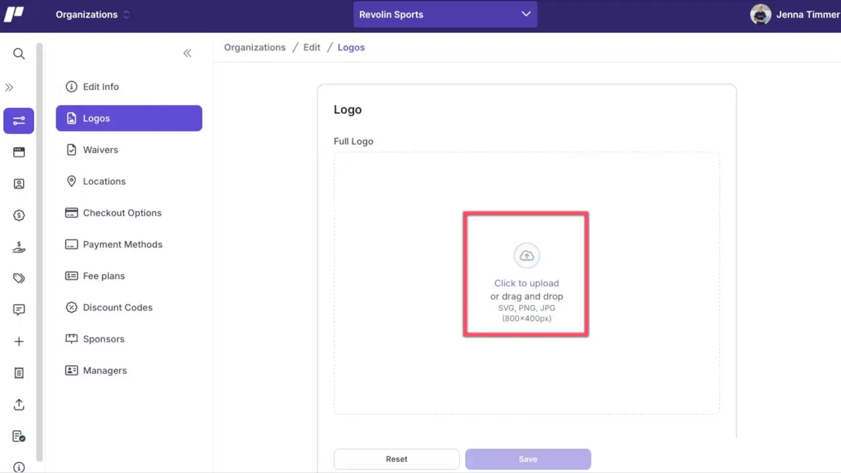Click the dollar badge icon in the left rail
841x473 pixels.
[18, 215]
